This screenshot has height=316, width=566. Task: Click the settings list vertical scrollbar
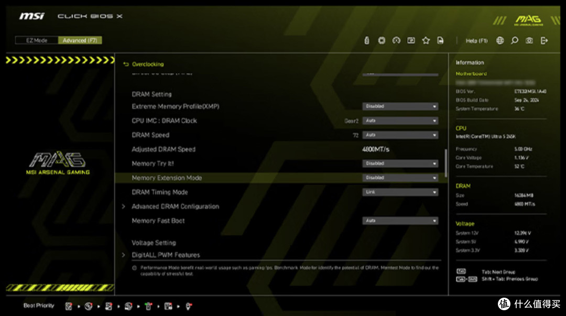pyautogui.click(x=446, y=163)
